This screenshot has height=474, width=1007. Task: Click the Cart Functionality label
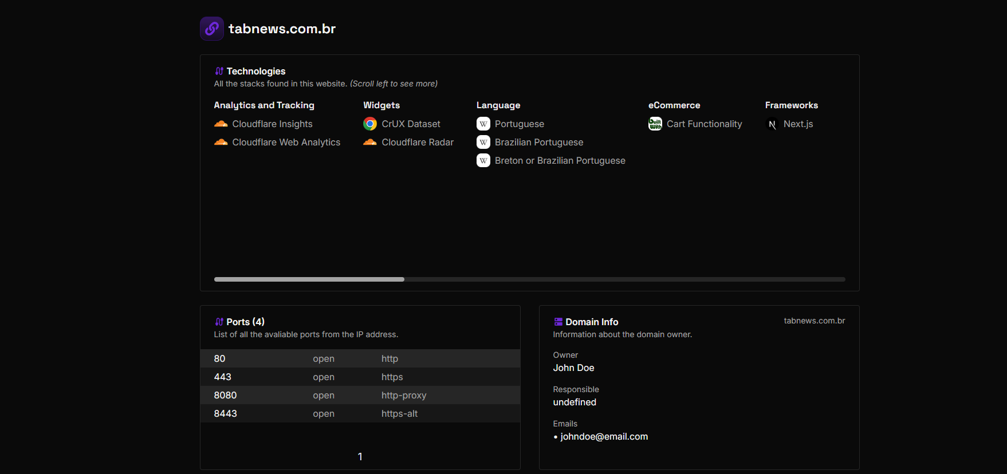click(x=705, y=124)
